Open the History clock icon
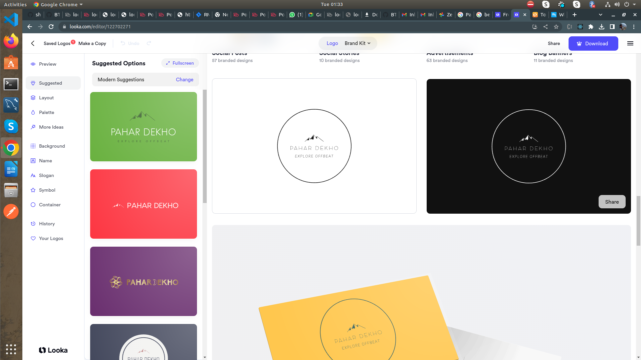 (x=33, y=224)
